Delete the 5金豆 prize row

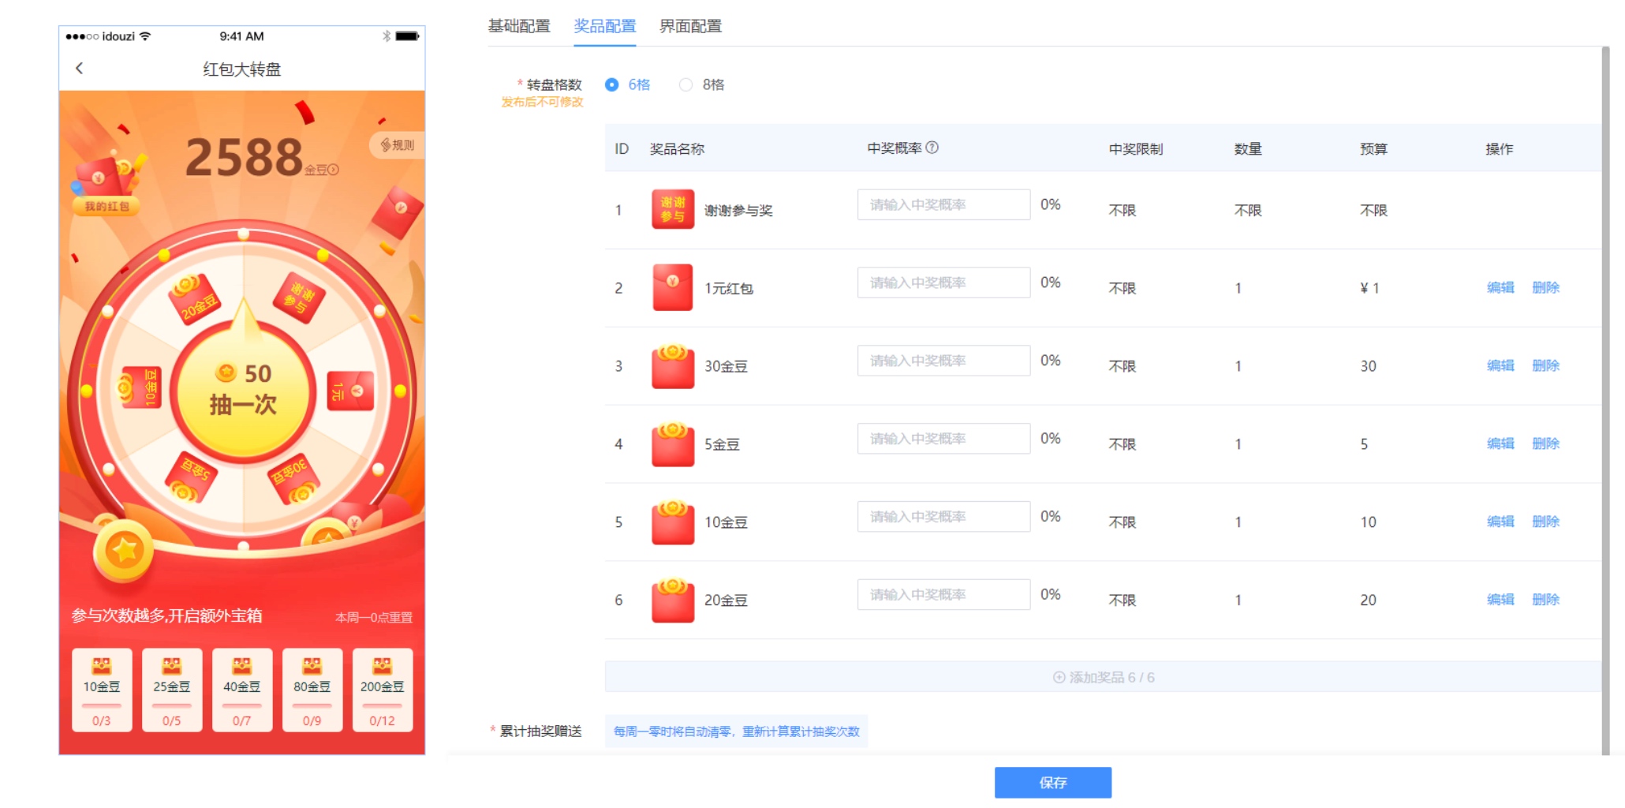[1546, 443]
